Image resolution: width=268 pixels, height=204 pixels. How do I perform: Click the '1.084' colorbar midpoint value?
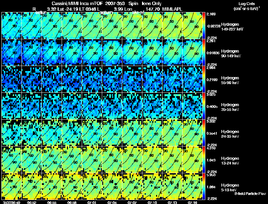click(211, 187)
